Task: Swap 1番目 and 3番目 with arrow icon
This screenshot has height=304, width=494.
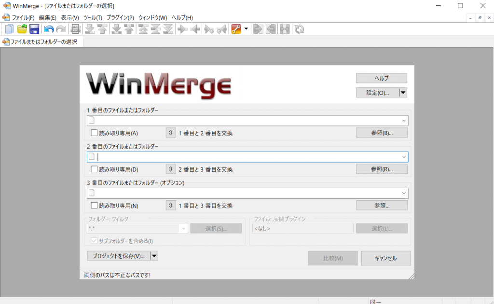Action: tap(171, 205)
